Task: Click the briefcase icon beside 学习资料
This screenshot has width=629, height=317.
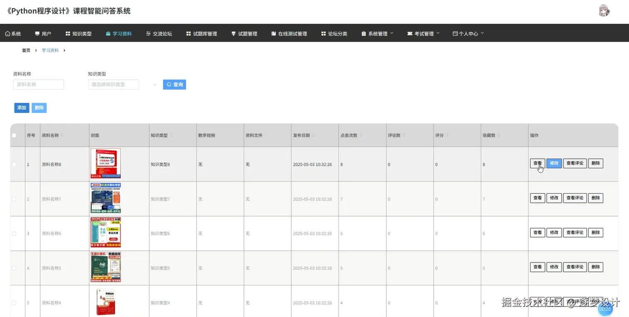Action: coord(108,34)
